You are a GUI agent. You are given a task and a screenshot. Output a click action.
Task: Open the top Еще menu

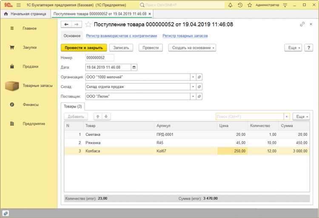tap(293, 48)
